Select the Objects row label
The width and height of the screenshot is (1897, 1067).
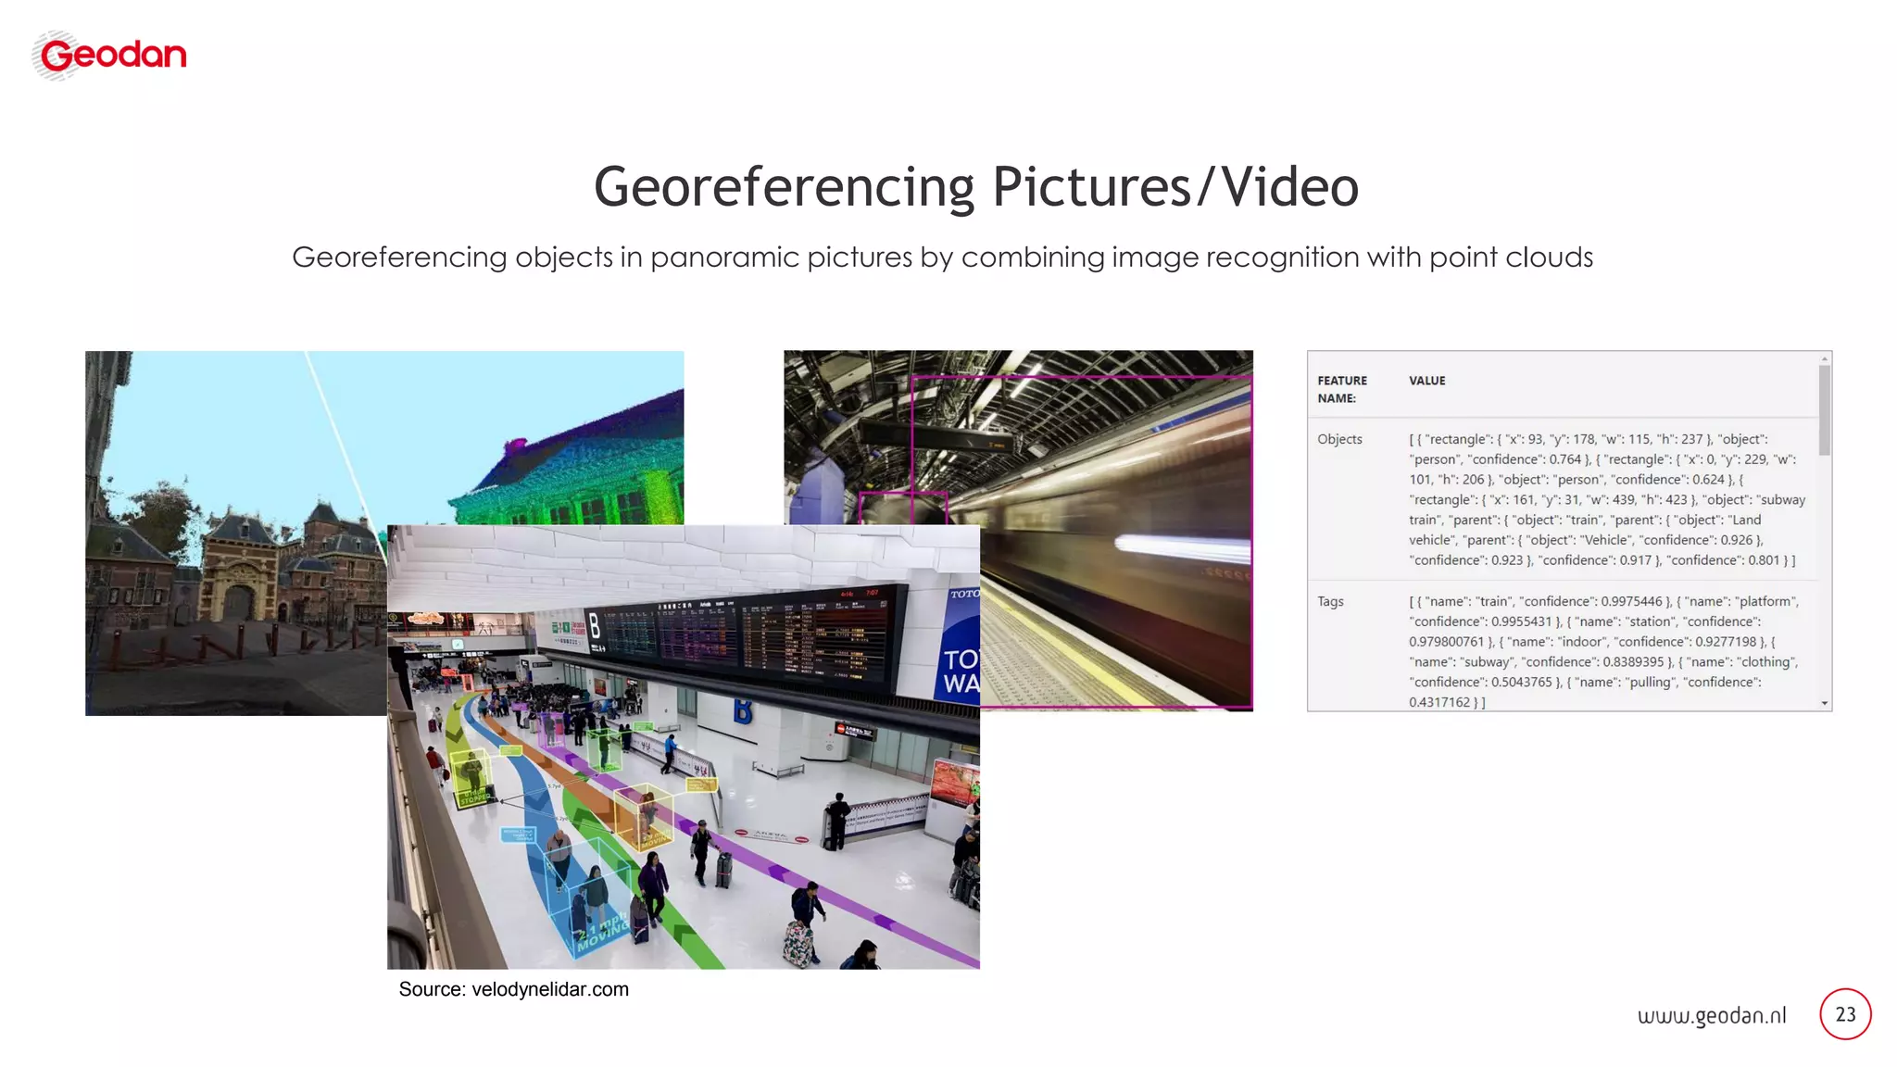point(1339,439)
